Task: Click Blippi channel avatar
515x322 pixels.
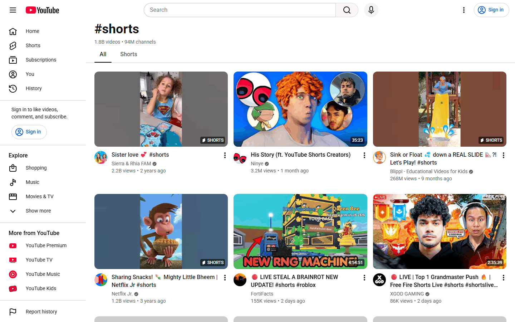Action: 379,157
